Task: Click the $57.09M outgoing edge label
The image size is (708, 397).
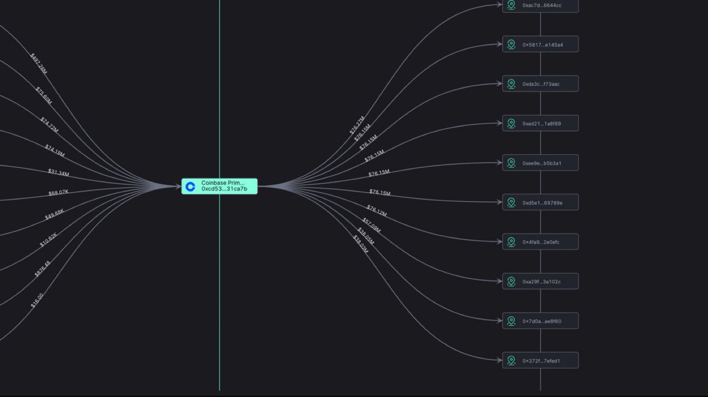Action: point(371,225)
